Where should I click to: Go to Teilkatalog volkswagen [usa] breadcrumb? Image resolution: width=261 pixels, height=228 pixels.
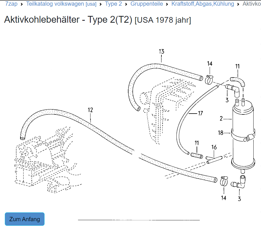click(x=61, y=4)
